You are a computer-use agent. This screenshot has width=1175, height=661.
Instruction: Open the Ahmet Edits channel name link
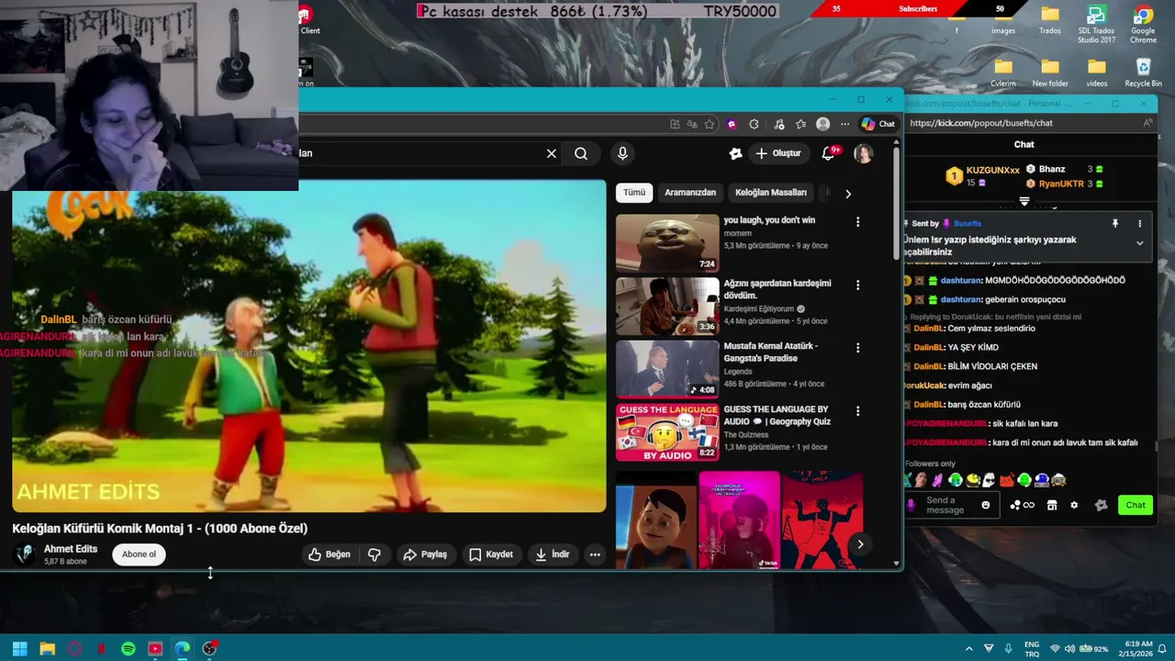[x=71, y=549]
